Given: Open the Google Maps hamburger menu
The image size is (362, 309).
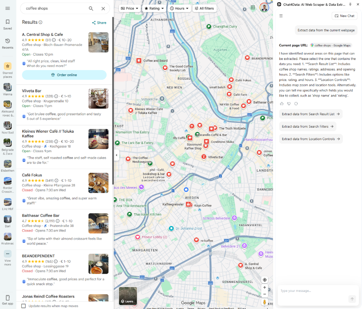Looking at the screenshot, I should click(8, 8).
